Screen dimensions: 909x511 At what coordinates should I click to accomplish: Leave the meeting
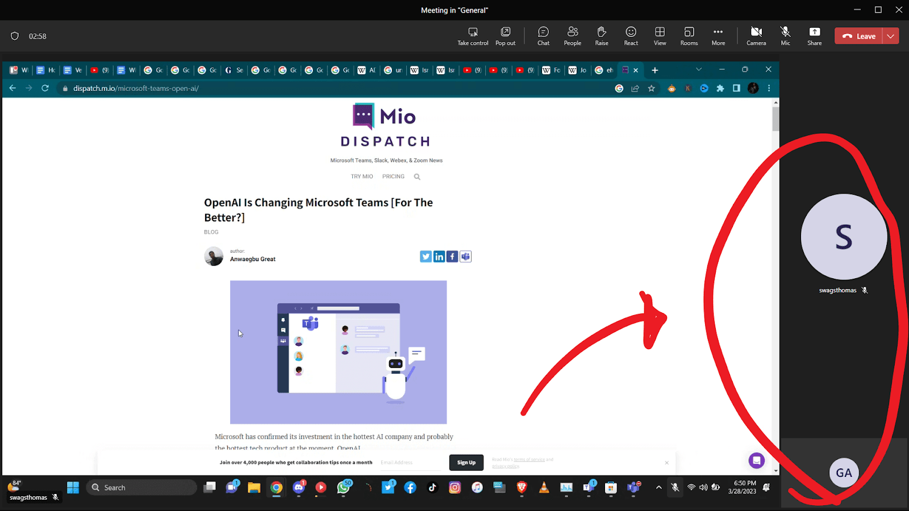click(x=858, y=36)
